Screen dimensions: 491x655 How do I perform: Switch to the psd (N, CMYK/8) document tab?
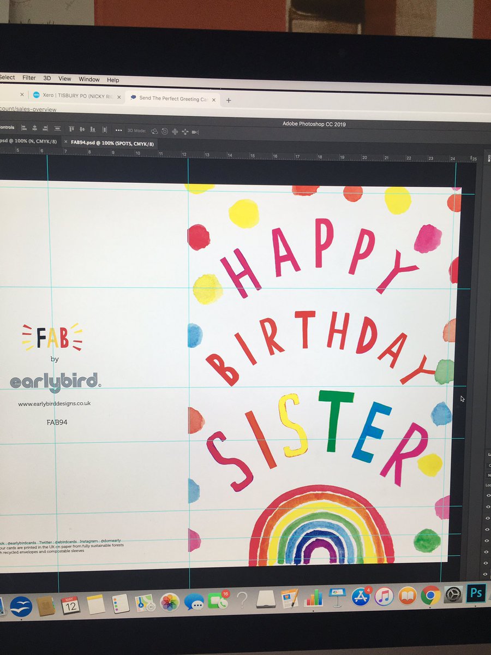[28, 141]
